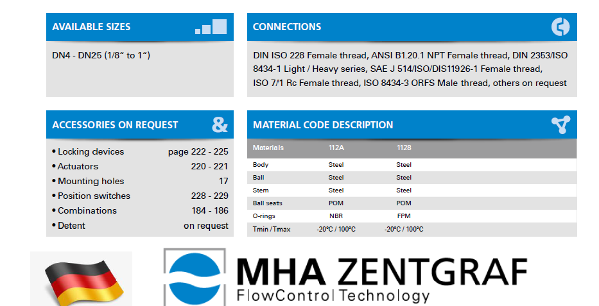Open the Locking devices accessory entry
599x306 pixels.
coord(91,152)
